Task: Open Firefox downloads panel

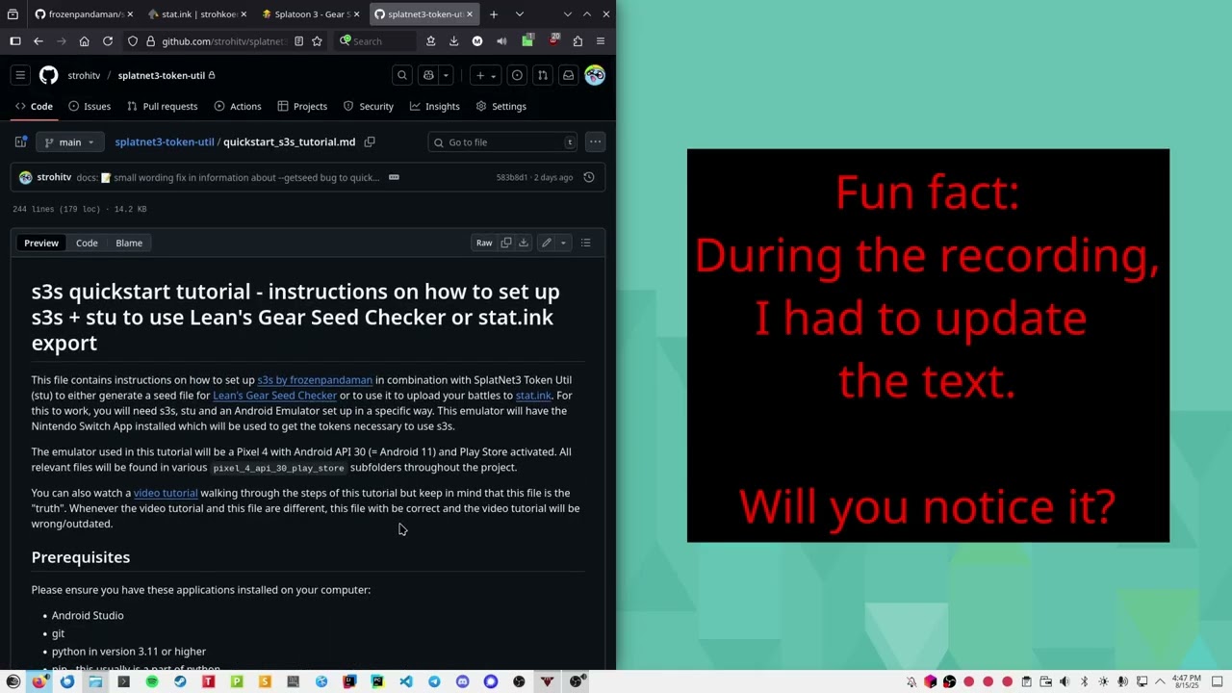Action: click(x=453, y=41)
